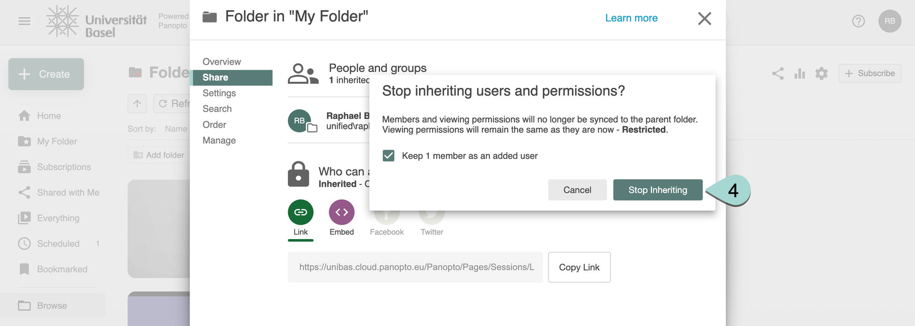Open the Learn more link
This screenshot has width=915, height=326.
[x=631, y=18]
